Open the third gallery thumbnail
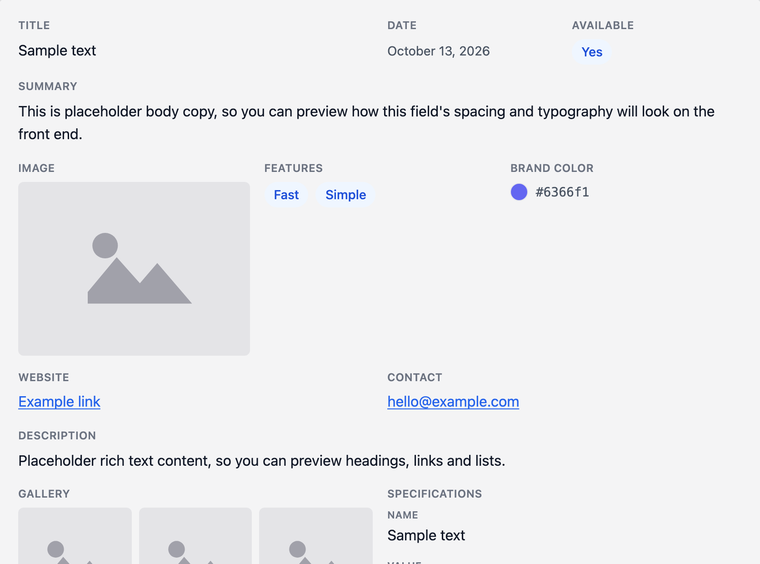This screenshot has width=760, height=564. pos(316,536)
